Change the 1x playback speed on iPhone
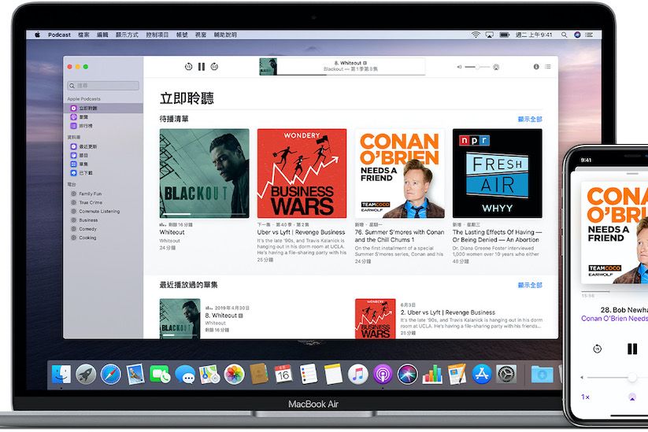The width and height of the screenshot is (648, 432). [x=585, y=397]
